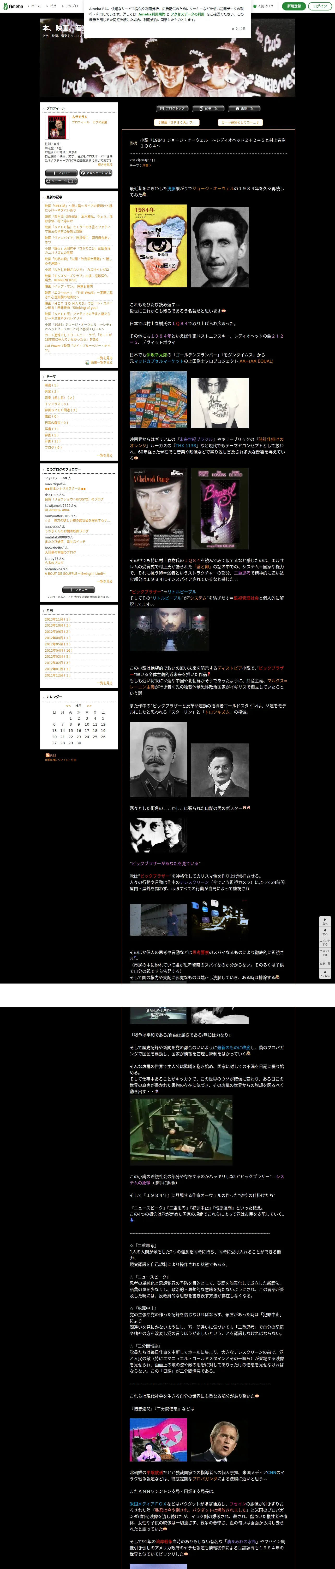The image size is (335, 1569).
Task: Open profile 続きを見る link
Action: pos(105,164)
